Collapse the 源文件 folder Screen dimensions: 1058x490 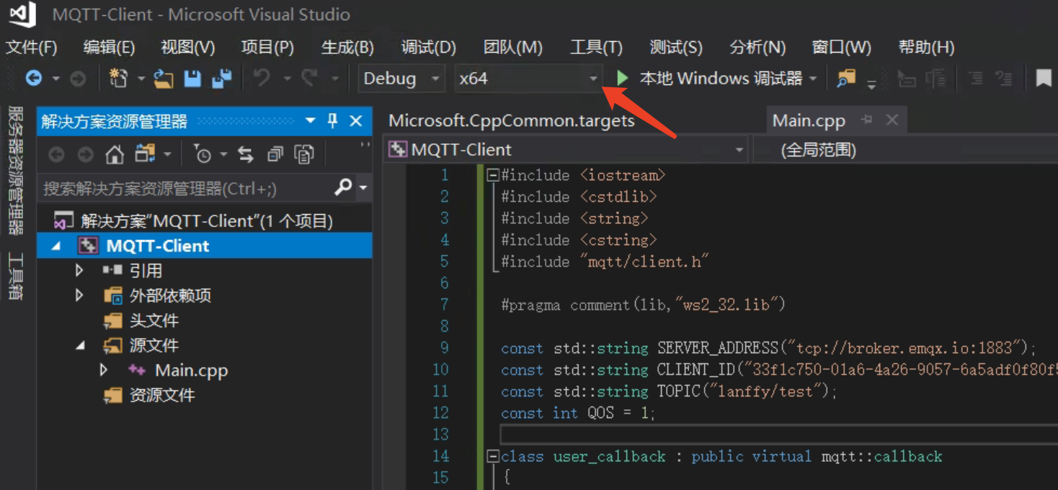click(x=80, y=346)
